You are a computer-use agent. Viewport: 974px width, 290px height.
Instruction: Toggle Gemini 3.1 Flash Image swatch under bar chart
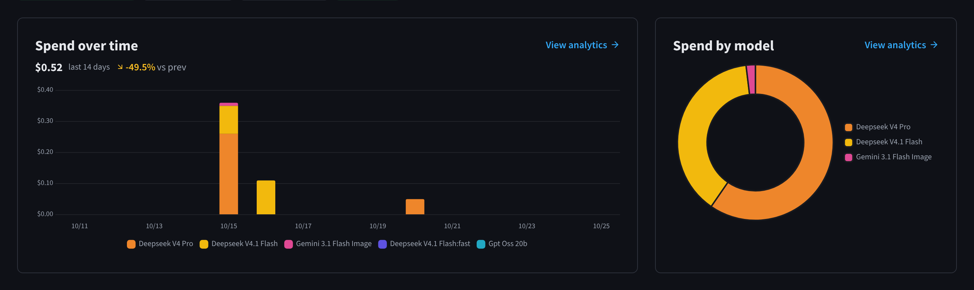pos(289,244)
